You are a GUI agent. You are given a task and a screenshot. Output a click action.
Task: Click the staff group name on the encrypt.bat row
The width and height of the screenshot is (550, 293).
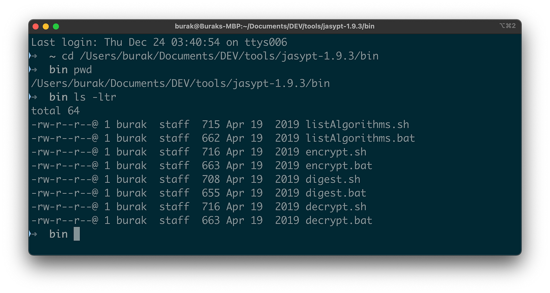coord(174,166)
